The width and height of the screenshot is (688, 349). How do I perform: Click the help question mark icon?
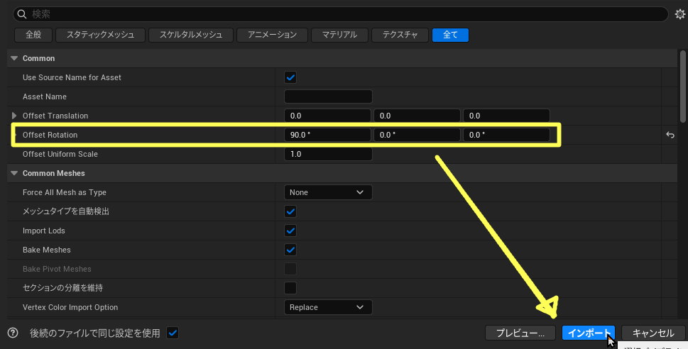pyautogui.click(x=13, y=333)
